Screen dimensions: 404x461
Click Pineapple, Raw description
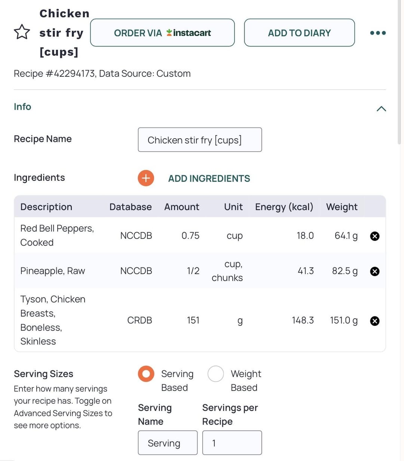[53, 271]
